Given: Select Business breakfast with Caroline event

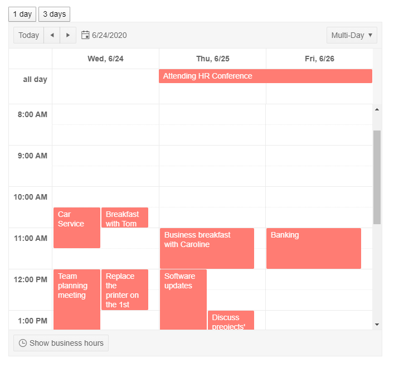Looking at the screenshot, I should [206, 248].
